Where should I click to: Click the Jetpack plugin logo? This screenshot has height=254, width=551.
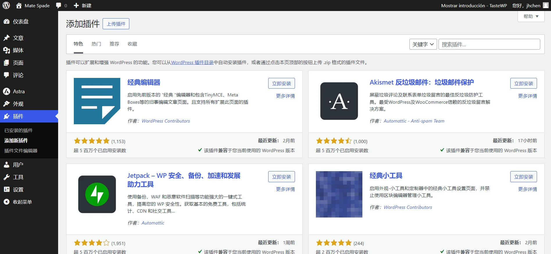click(x=97, y=194)
